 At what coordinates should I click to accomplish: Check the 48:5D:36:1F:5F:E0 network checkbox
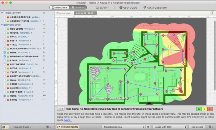pos(5,17)
